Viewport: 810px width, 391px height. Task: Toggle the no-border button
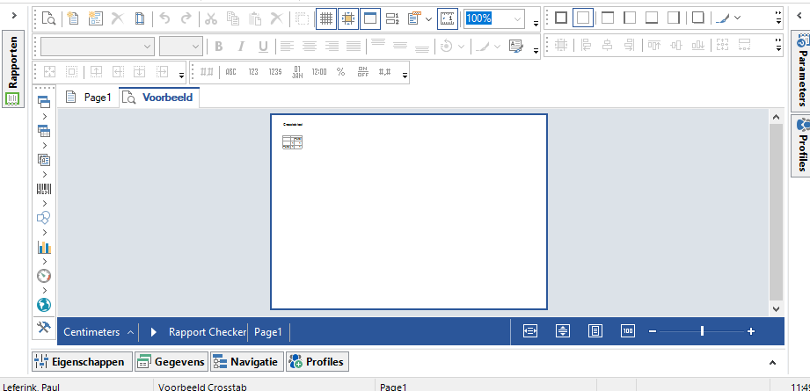583,18
